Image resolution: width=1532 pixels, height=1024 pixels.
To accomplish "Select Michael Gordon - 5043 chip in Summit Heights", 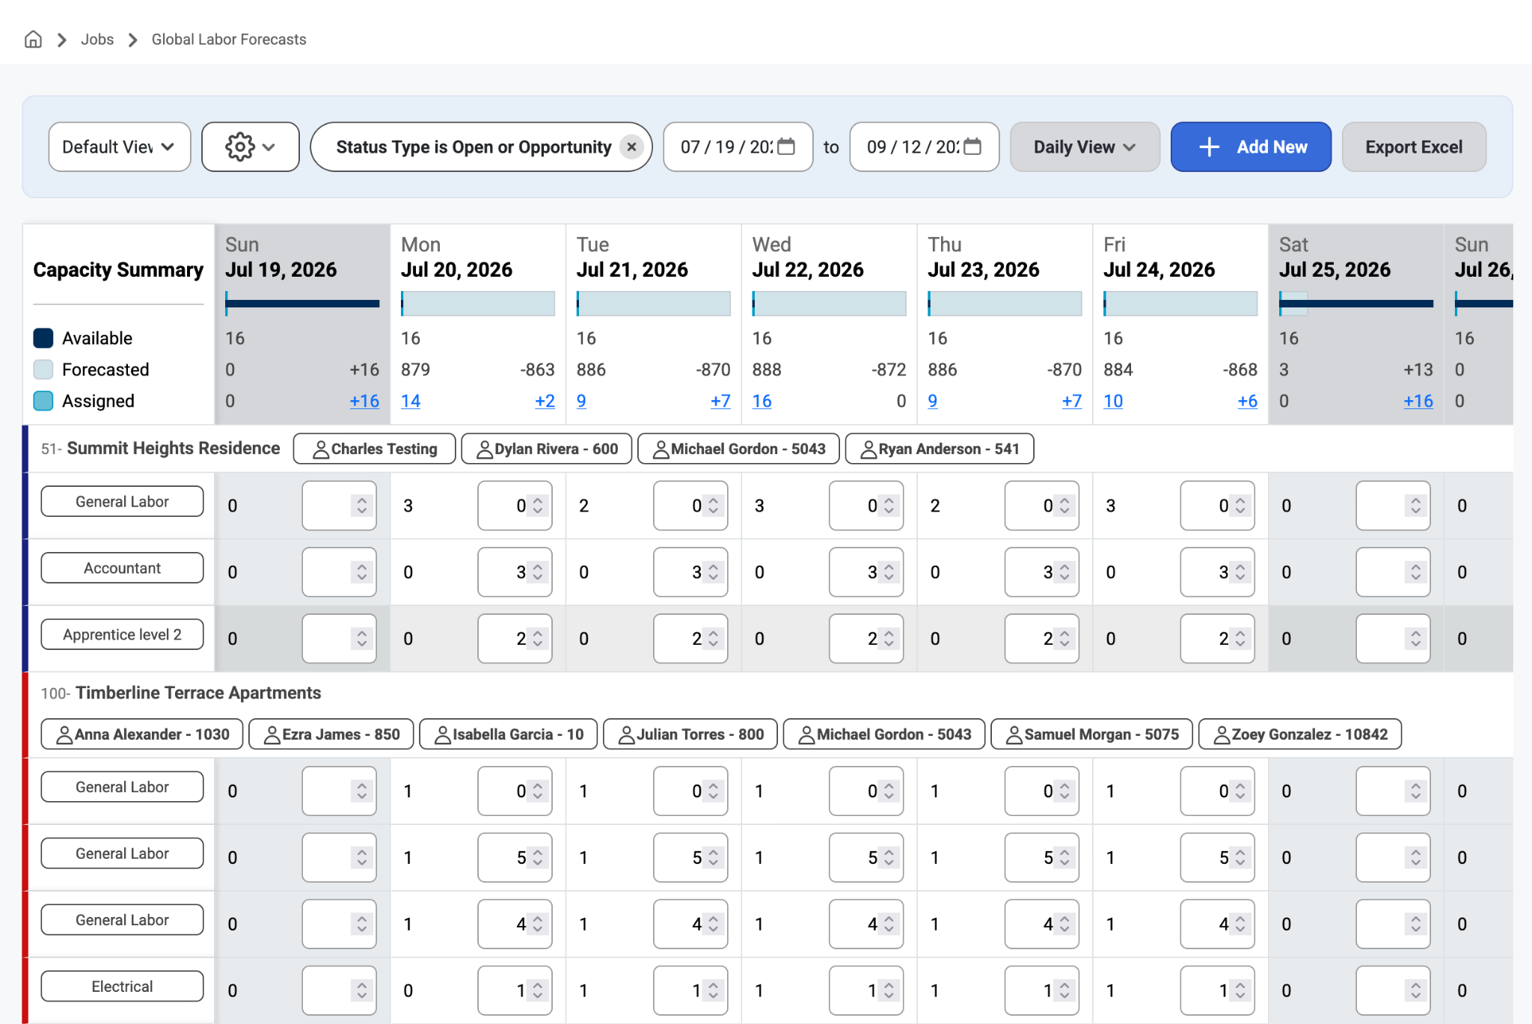I will point(738,449).
